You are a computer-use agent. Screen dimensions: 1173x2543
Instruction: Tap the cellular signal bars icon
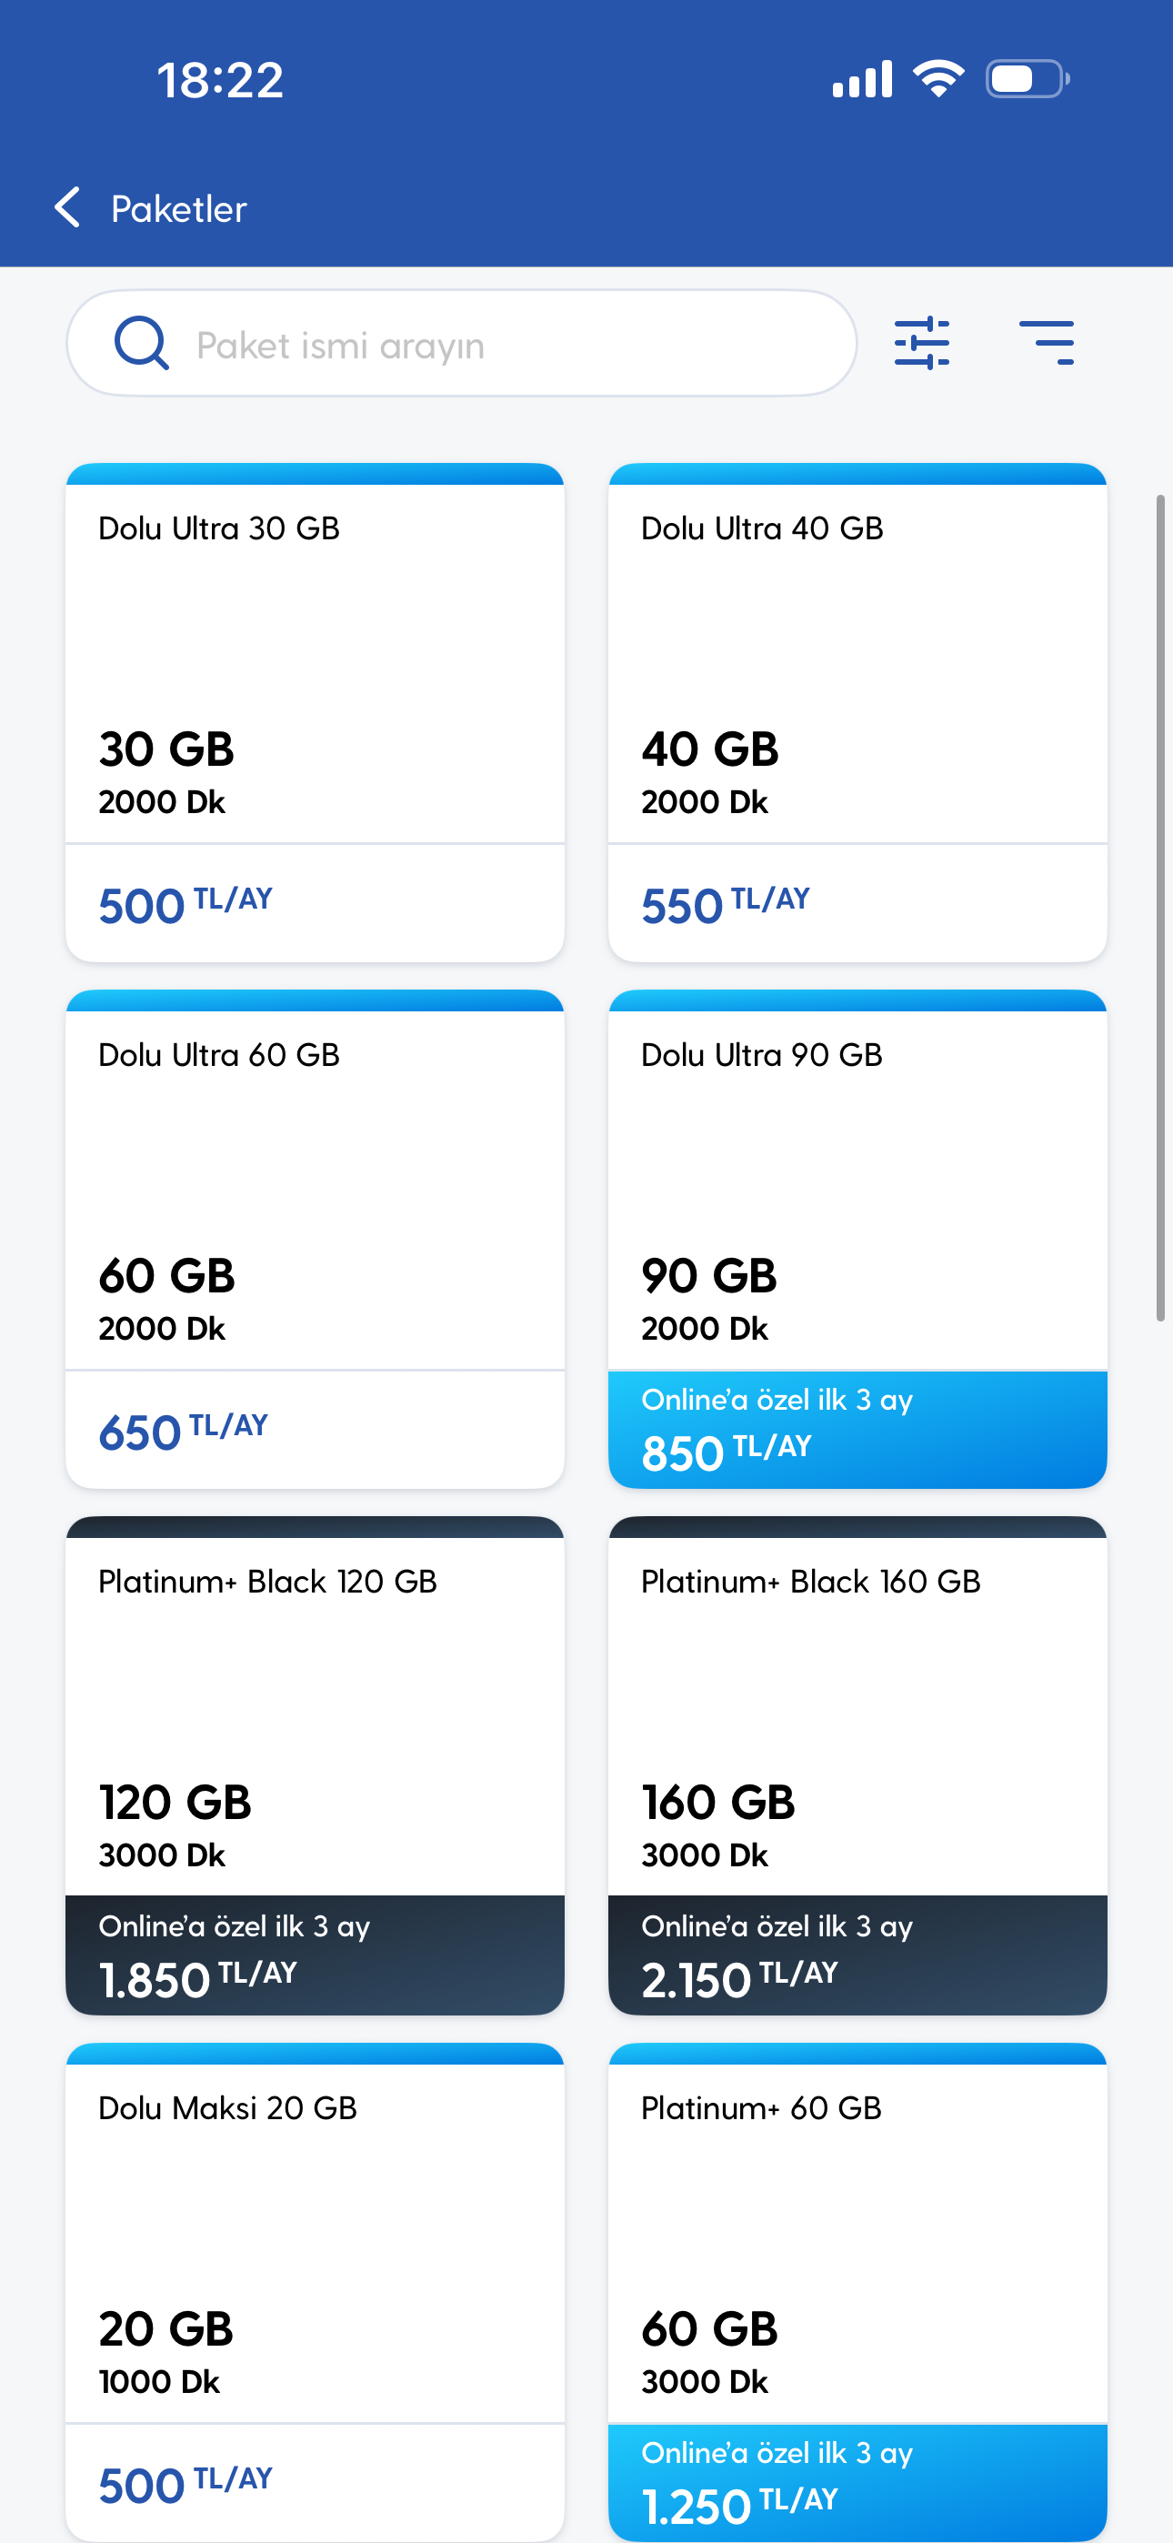862,79
